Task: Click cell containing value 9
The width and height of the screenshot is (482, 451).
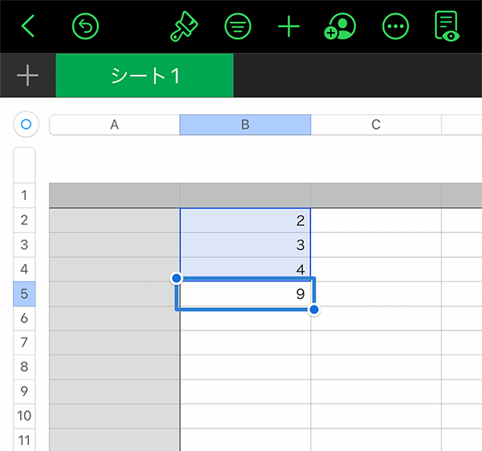Action: 245,293
